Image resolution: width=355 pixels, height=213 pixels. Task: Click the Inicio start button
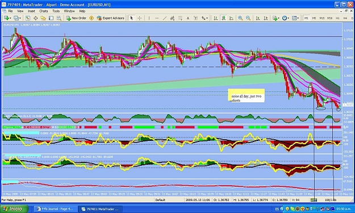[14, 208]
